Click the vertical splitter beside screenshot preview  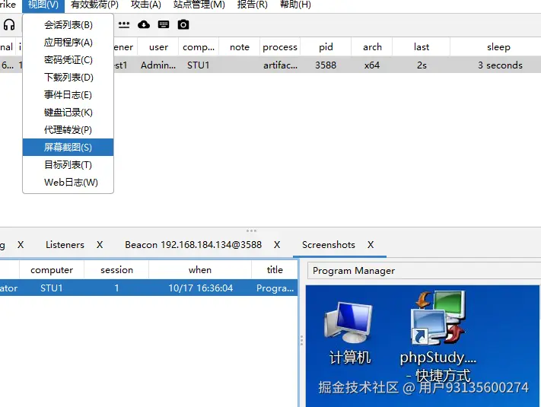click(301, 340)
